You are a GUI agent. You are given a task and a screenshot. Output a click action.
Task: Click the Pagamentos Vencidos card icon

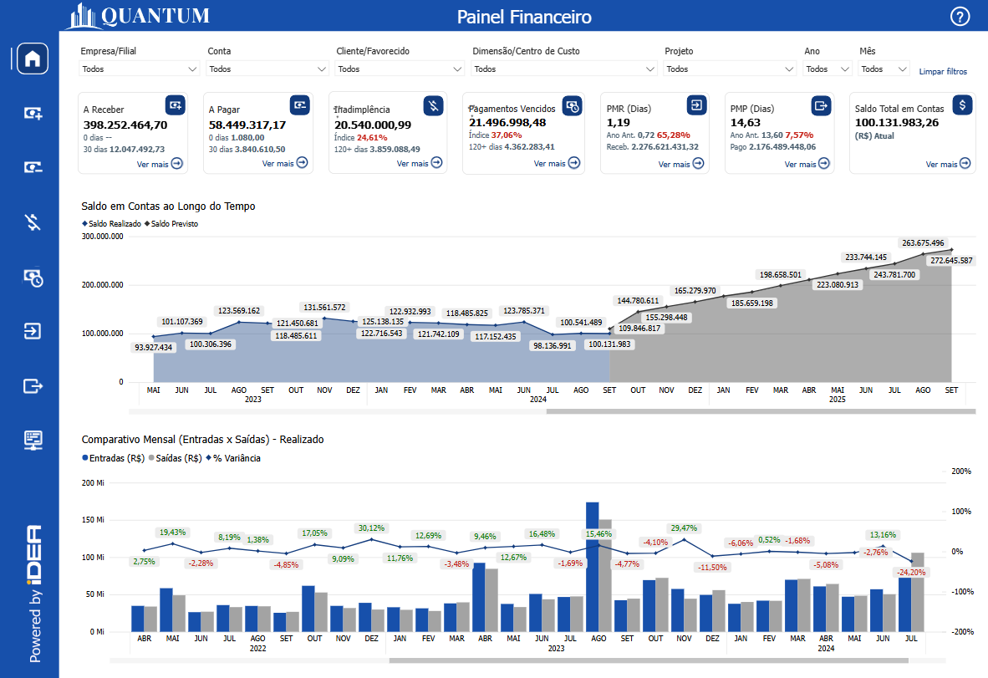pyautogui.click(x=572, y=106)
